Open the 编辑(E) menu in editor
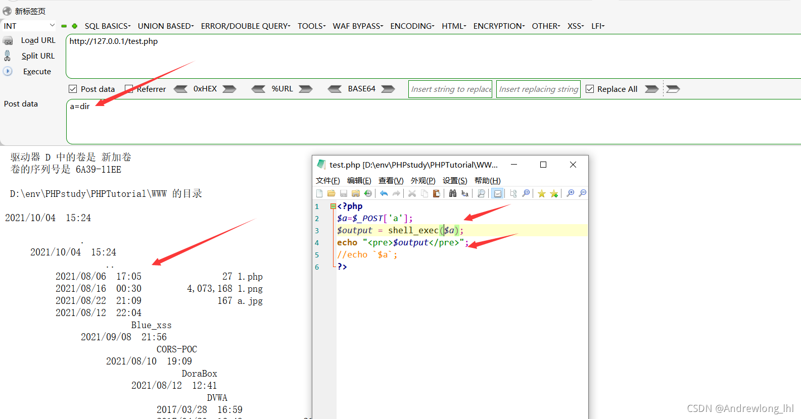 [x=359, y=181]
